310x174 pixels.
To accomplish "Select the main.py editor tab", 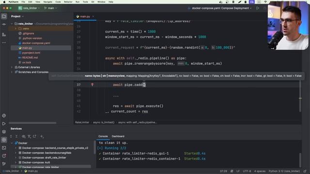I will [x=85, y=16].
